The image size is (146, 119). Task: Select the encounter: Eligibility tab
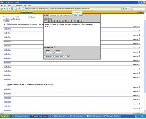(27, 13)
